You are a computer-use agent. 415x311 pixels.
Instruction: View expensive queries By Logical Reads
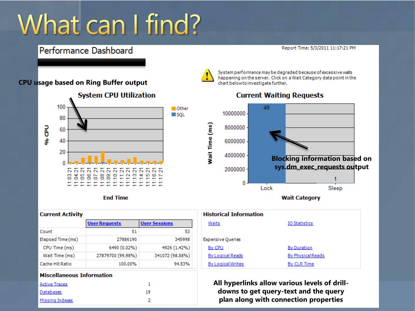225,256
